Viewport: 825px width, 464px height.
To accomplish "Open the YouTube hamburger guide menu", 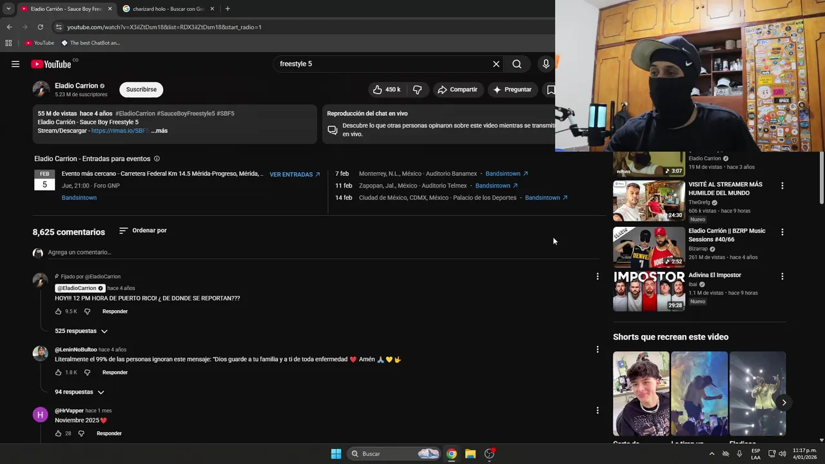I will (x=15, y=64).
